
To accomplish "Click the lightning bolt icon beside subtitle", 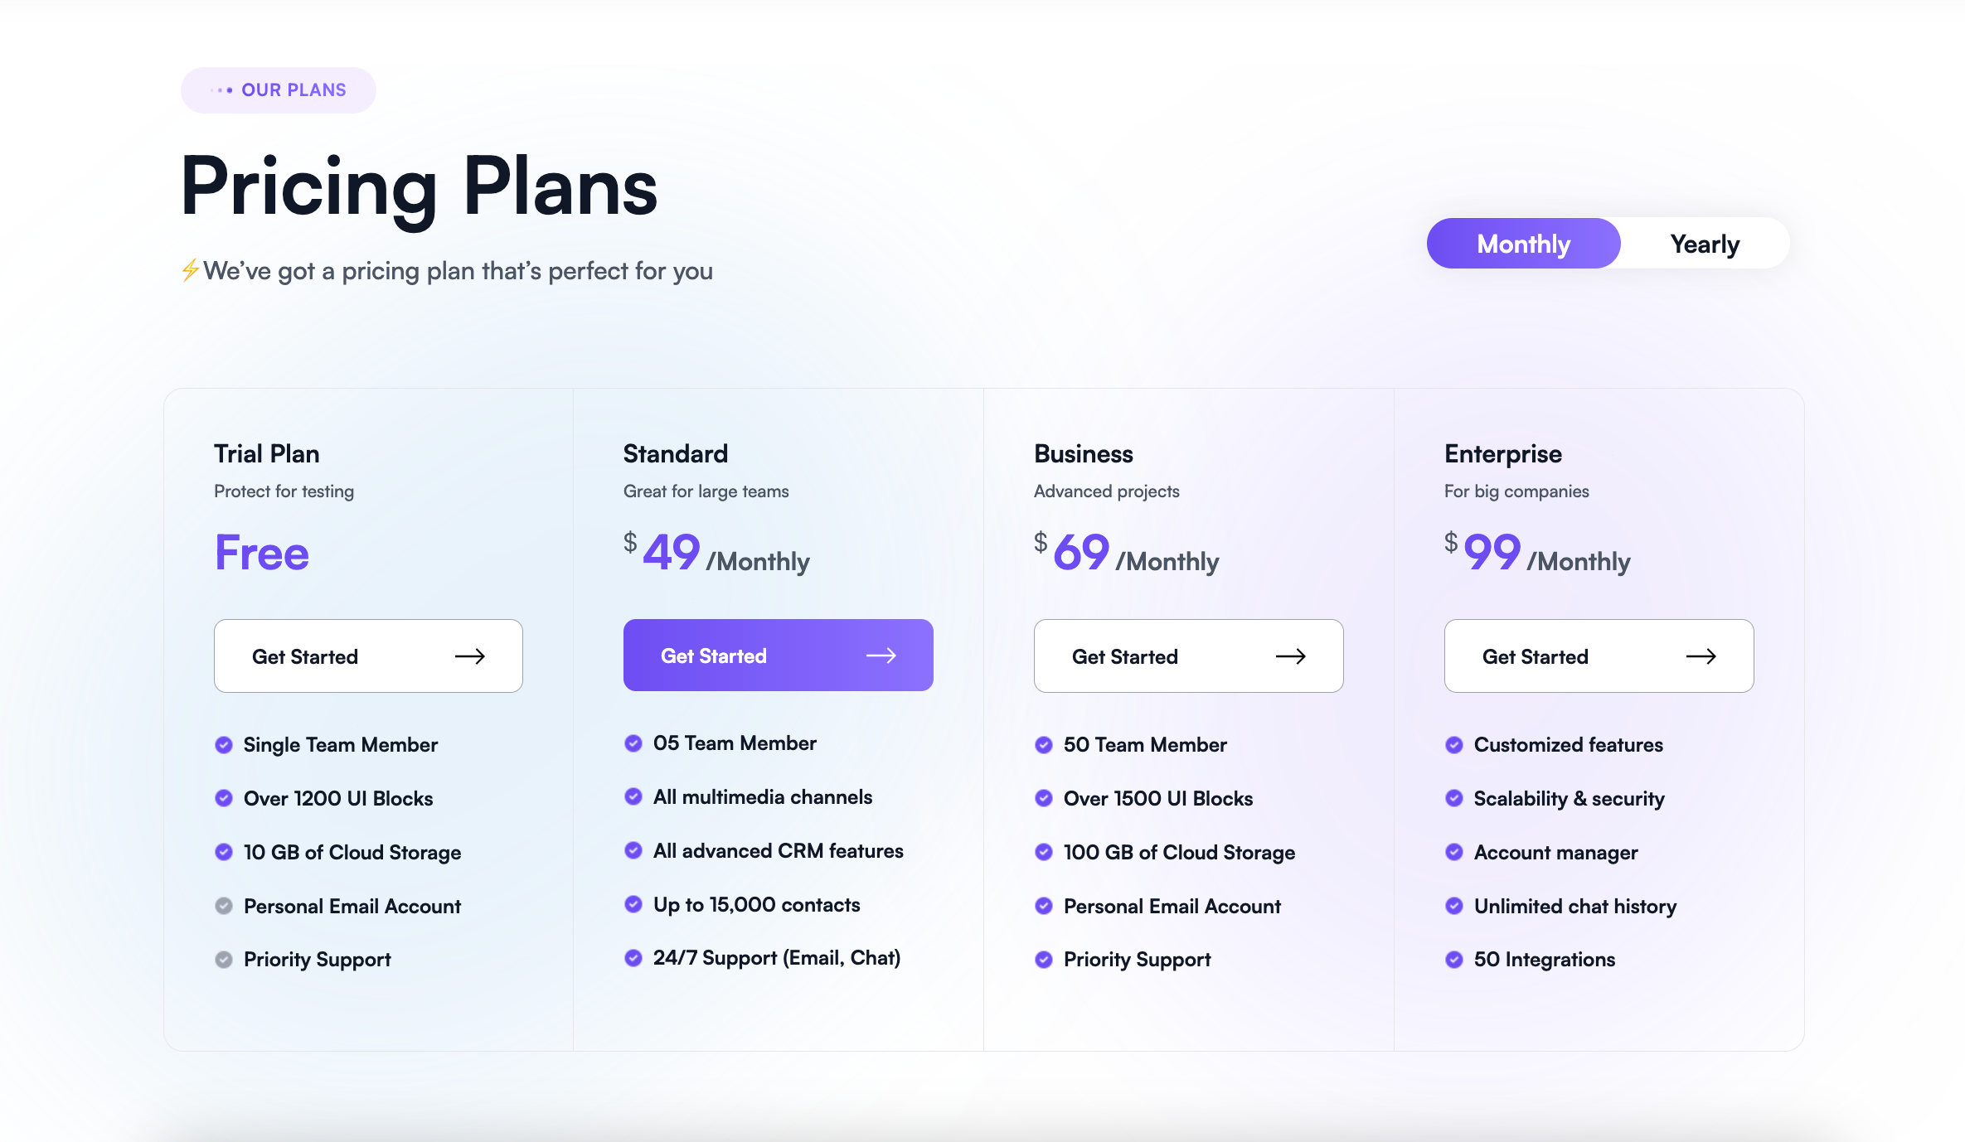I will click(190, 270).
